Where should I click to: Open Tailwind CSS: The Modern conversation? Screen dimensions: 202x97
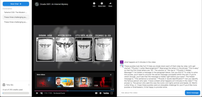pyautogui.click(x=16, y=12)
